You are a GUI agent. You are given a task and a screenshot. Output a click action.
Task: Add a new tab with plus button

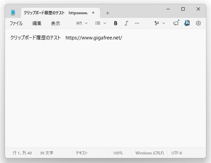107,13
